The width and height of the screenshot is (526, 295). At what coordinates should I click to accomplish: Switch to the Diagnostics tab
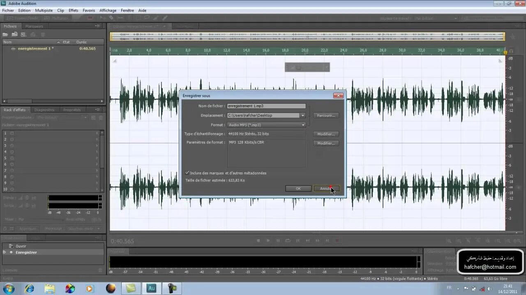44,110
